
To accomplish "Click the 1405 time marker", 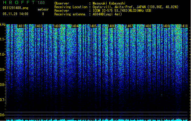I will [93, 26].
